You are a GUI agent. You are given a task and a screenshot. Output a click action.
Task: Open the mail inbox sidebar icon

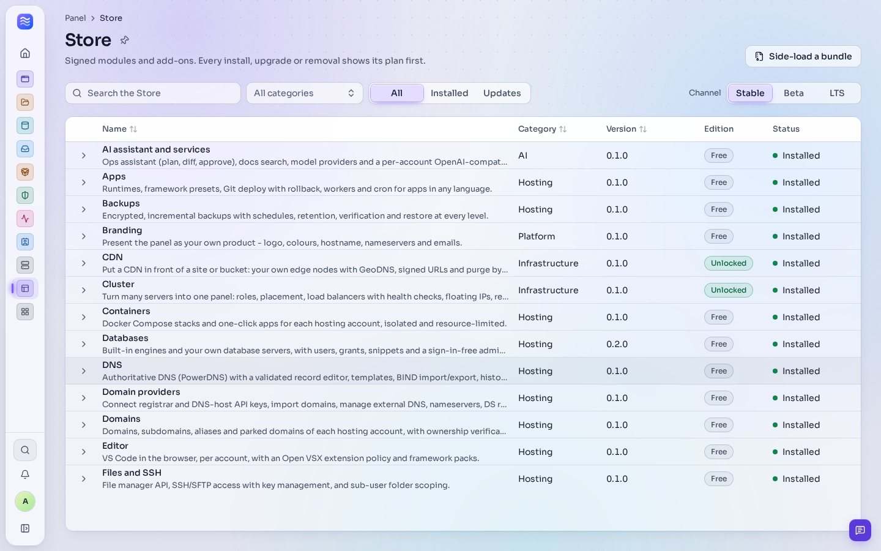[x=25, y=149]
